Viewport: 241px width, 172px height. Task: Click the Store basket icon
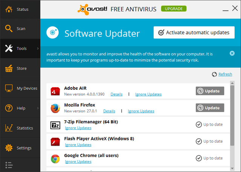pyautogui.click(x=9, y=68)
